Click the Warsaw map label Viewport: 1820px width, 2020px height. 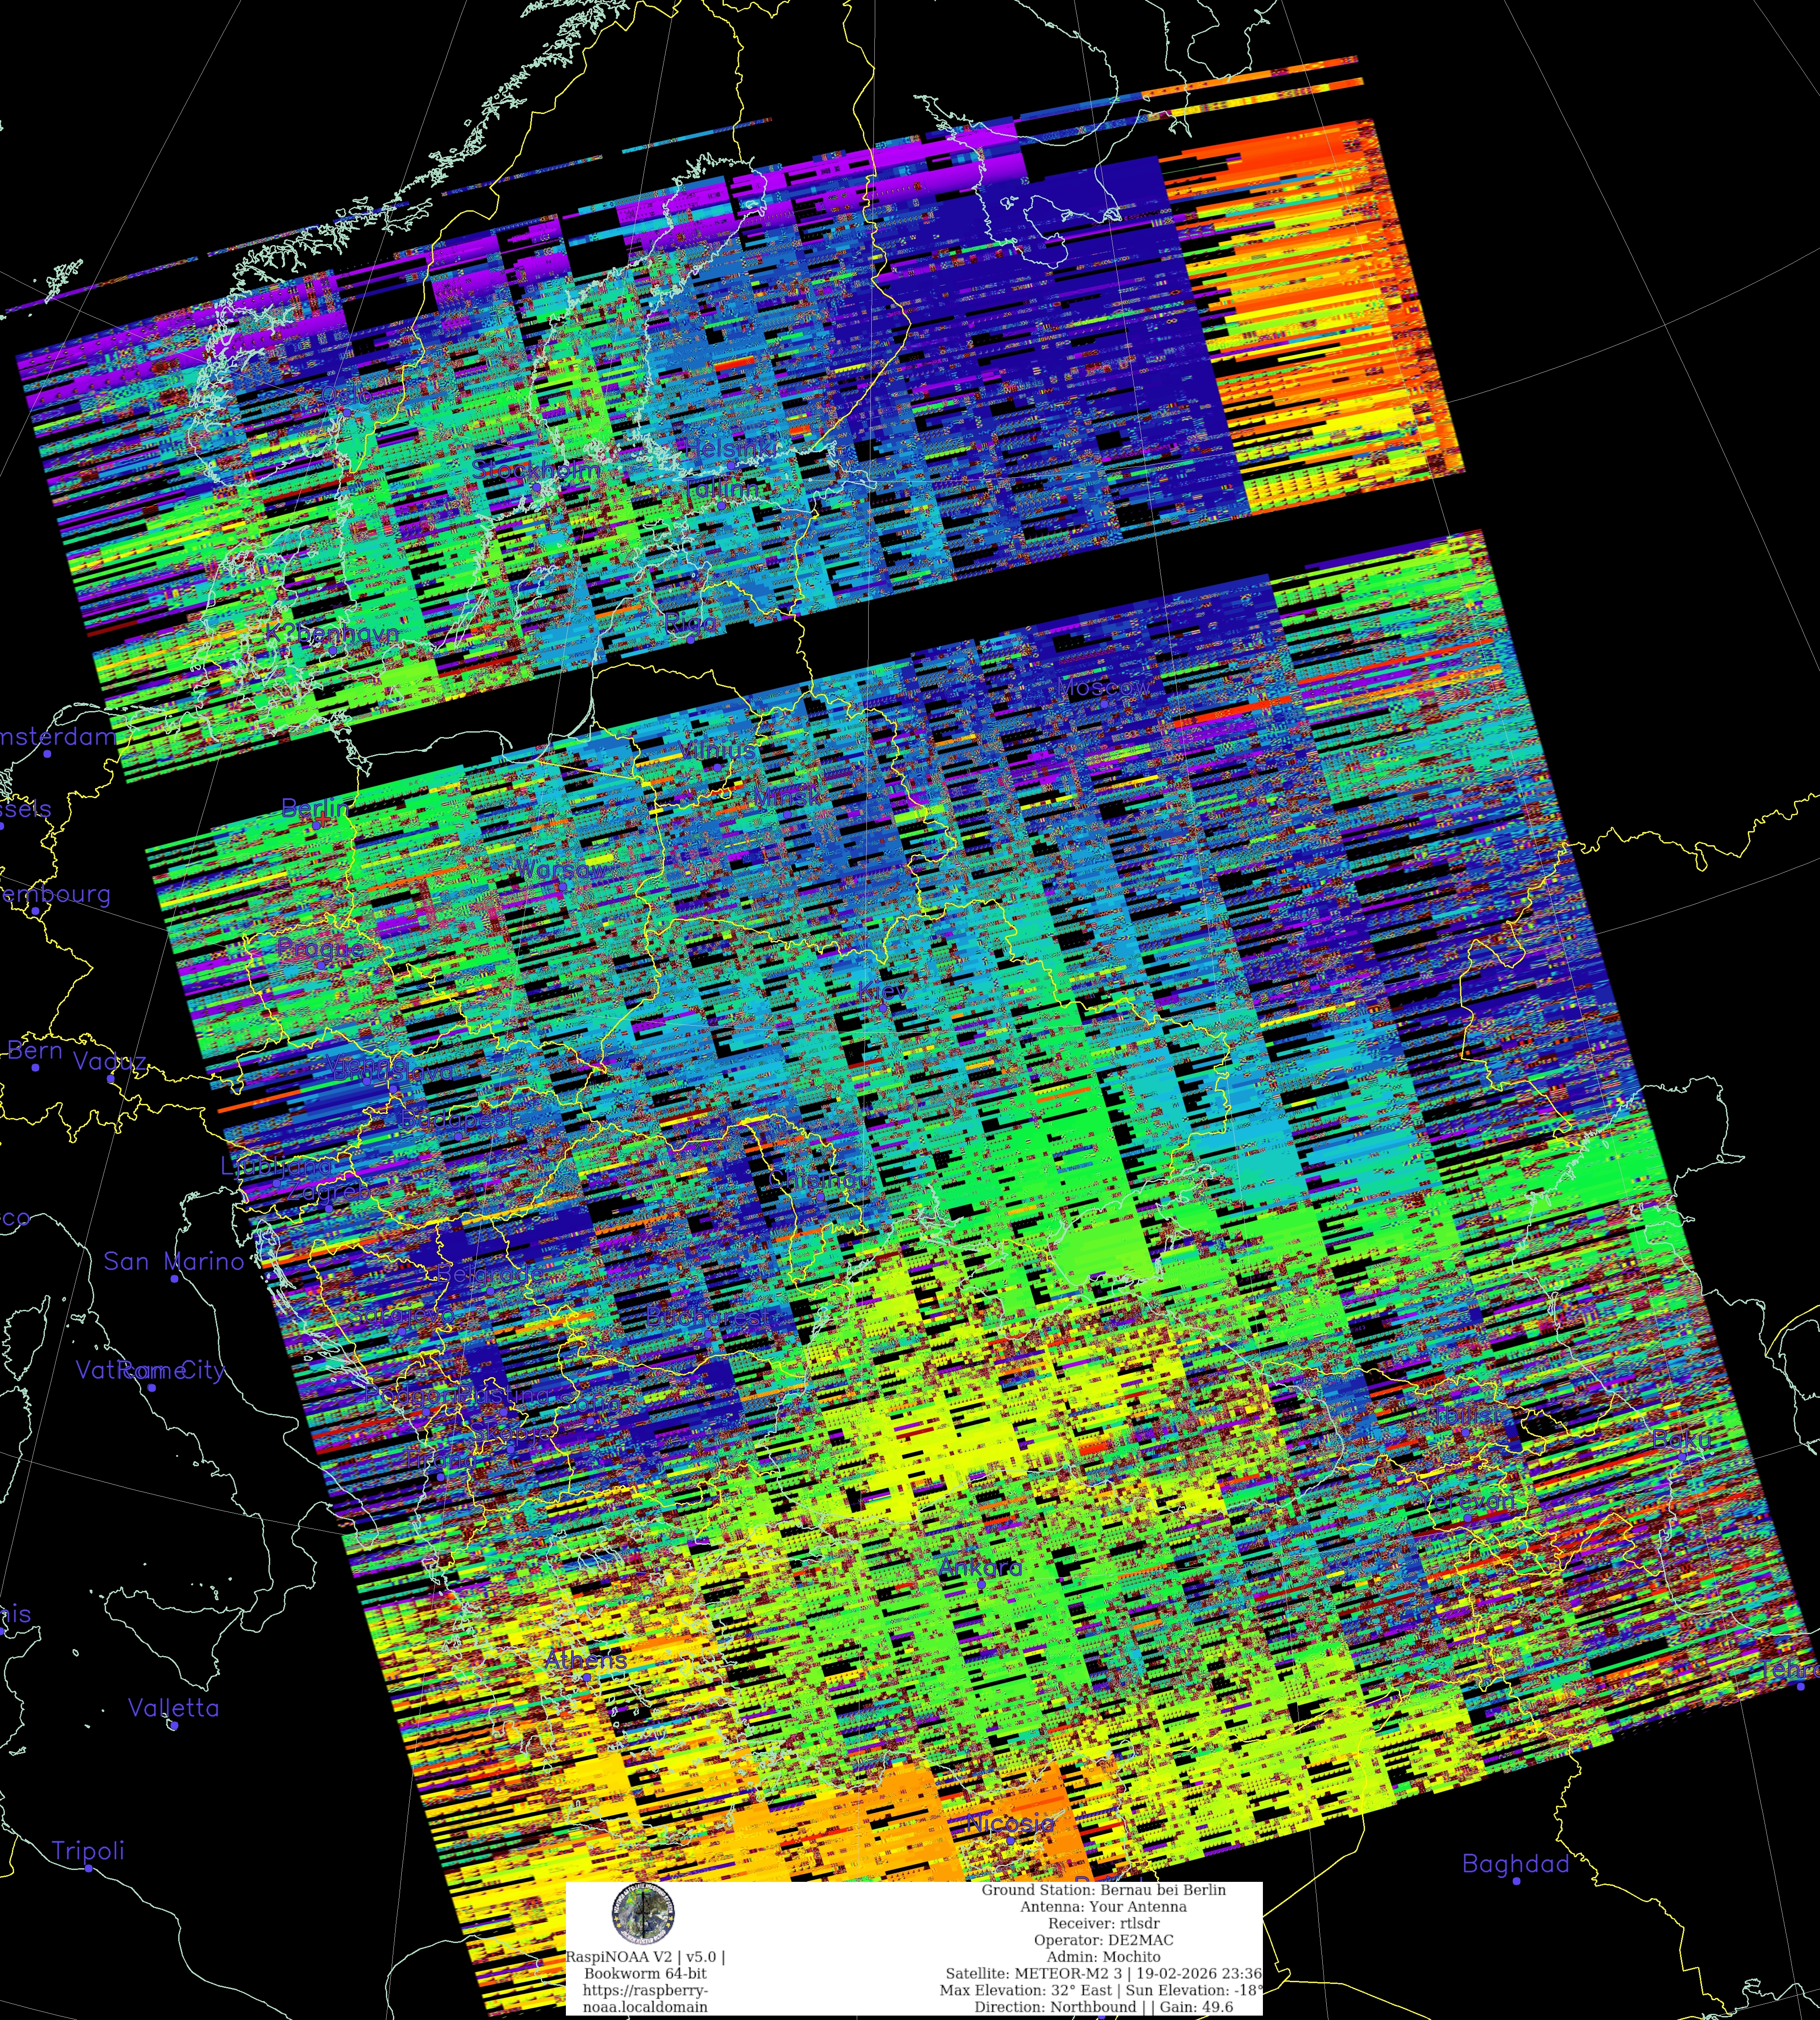coord(561,869)
